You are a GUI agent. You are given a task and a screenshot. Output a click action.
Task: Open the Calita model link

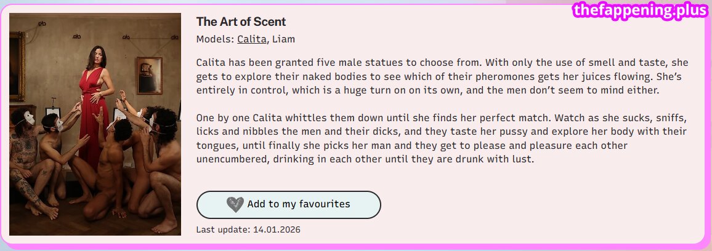click(251, 39)
